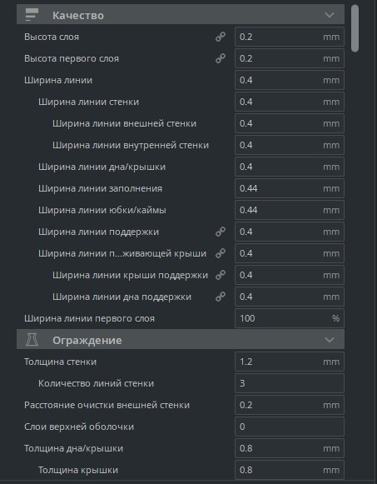
Task: Edit the Ширина линии крыши поддержки field
Action: (x=290, y=275)
